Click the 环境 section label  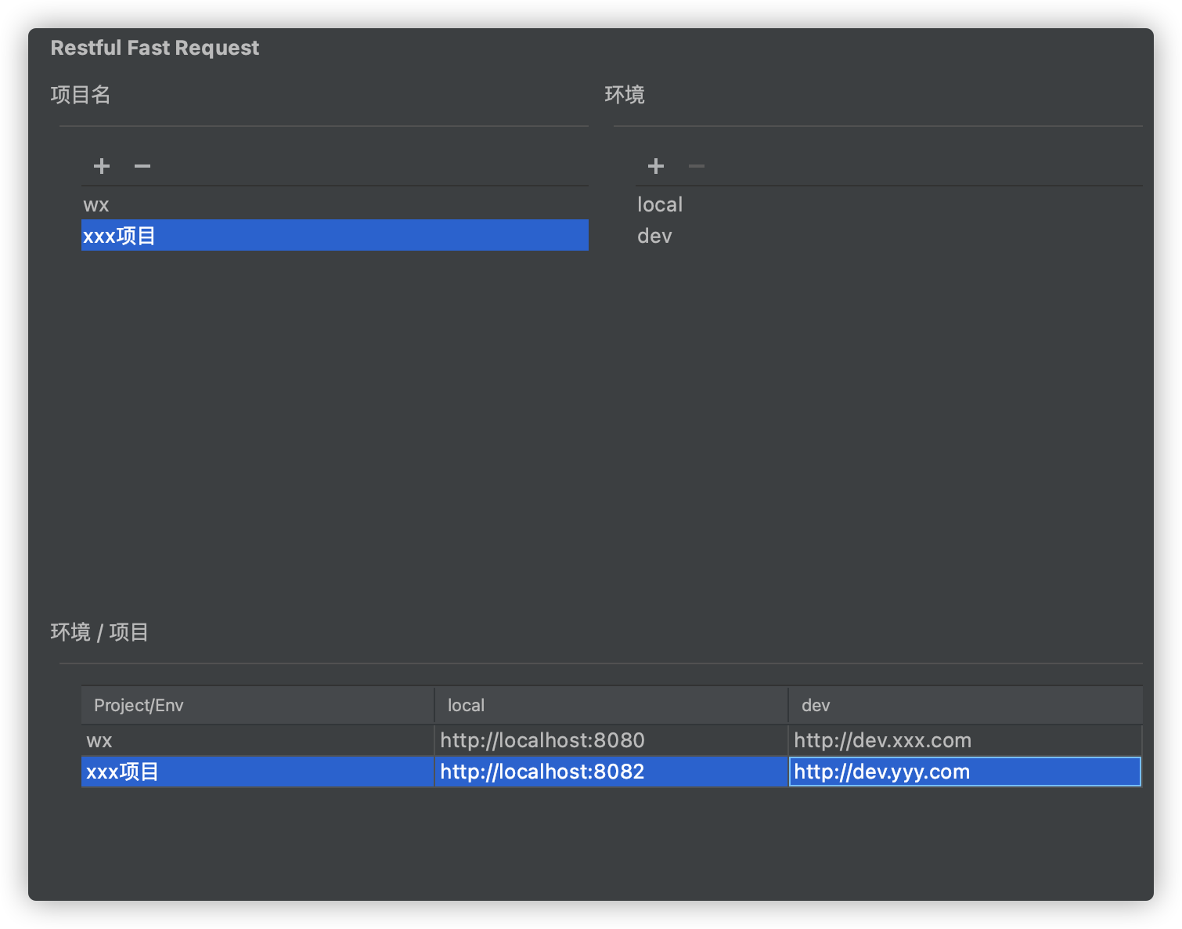[x=625, y=95]
